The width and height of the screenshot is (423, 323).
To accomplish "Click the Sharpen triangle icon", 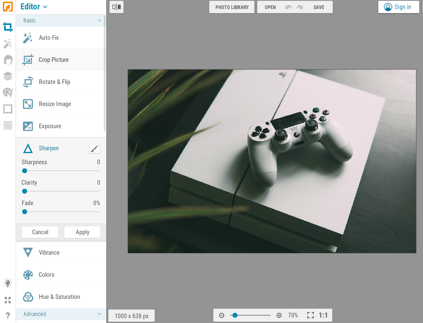I will pos(28,148).
